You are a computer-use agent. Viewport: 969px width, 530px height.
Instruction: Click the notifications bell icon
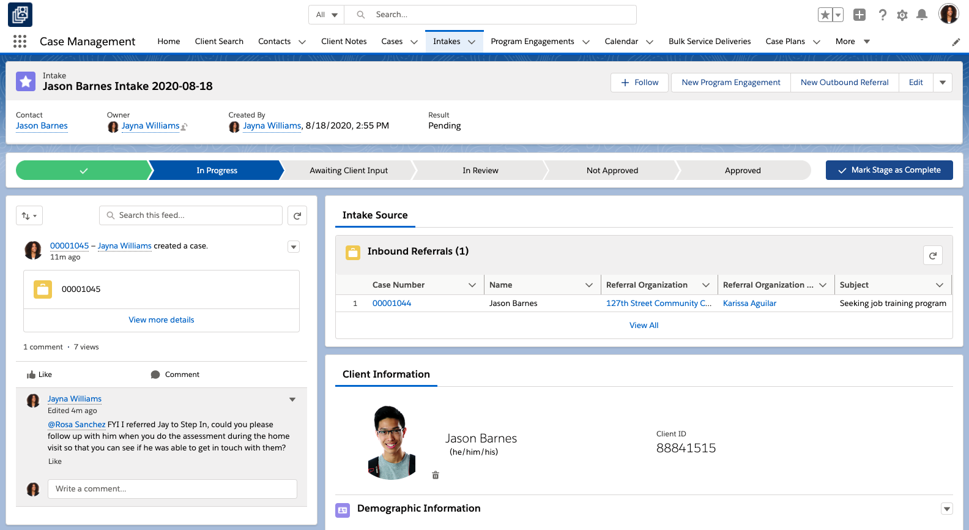tap(922, 15)
